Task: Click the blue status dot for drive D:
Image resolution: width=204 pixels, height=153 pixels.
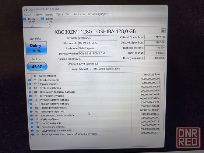Action: pos(42,19)
